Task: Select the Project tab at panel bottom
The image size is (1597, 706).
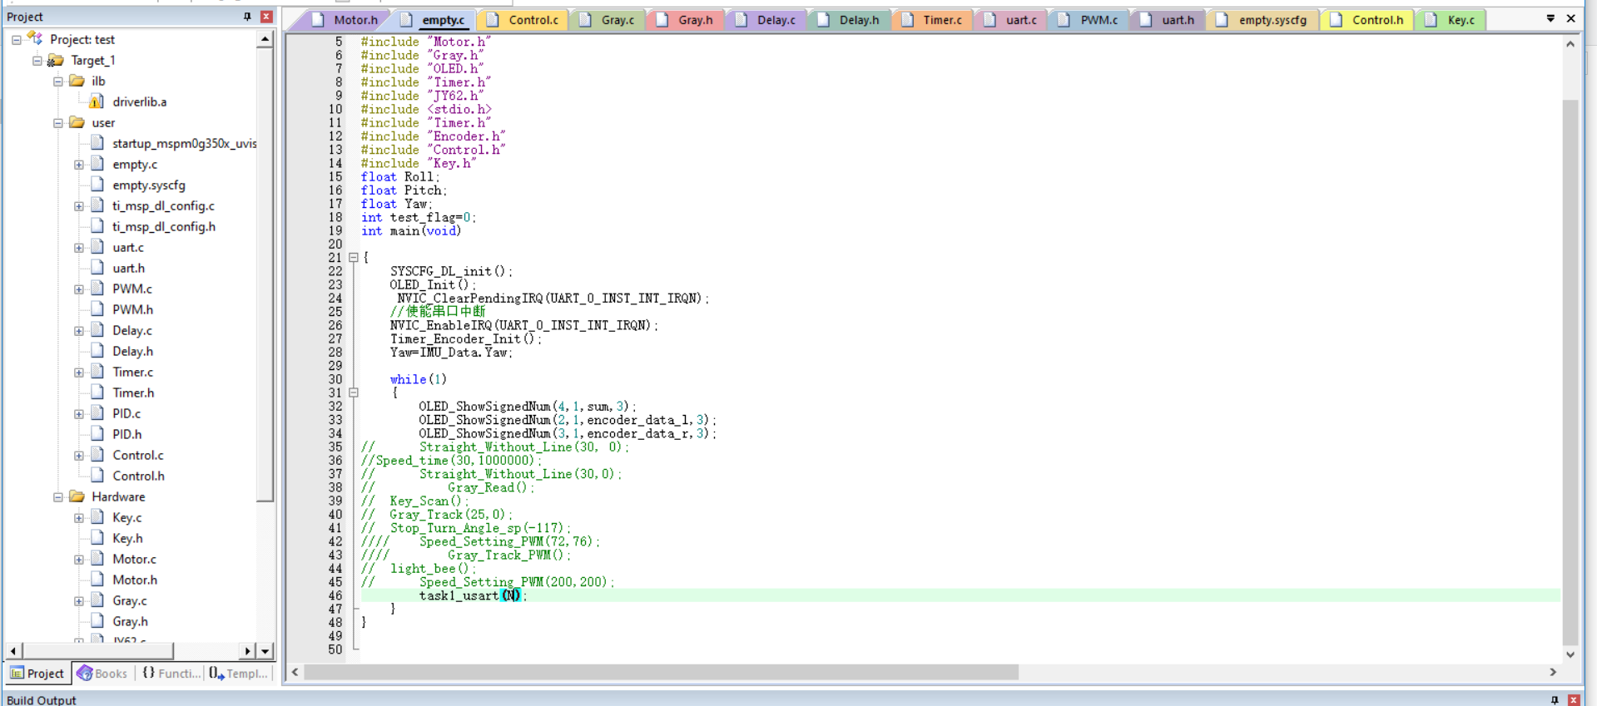Action: 37,673
